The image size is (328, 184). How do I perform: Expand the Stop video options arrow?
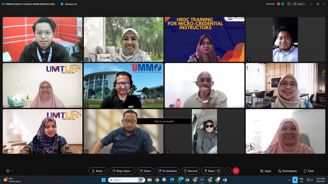[x=133, y=171]
